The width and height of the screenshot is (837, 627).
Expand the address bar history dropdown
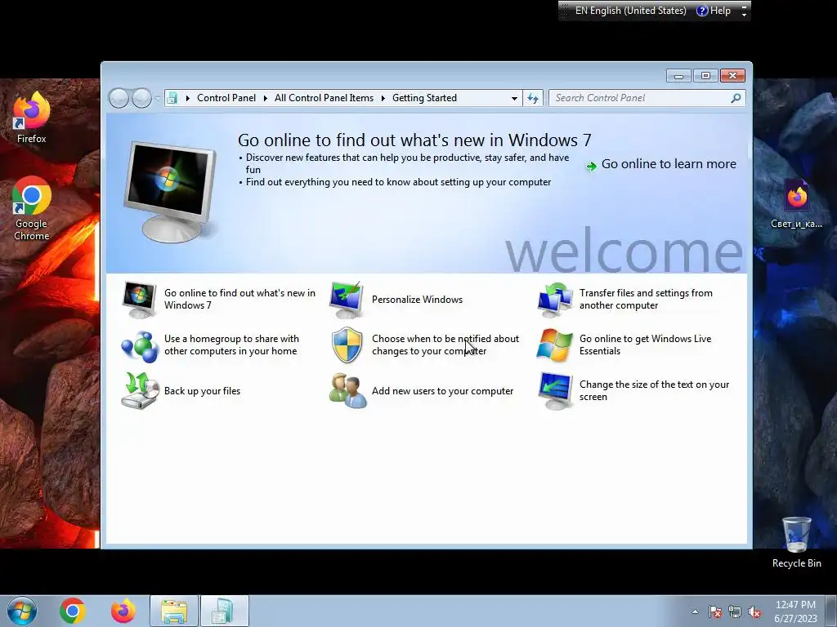tap(514, 98)
